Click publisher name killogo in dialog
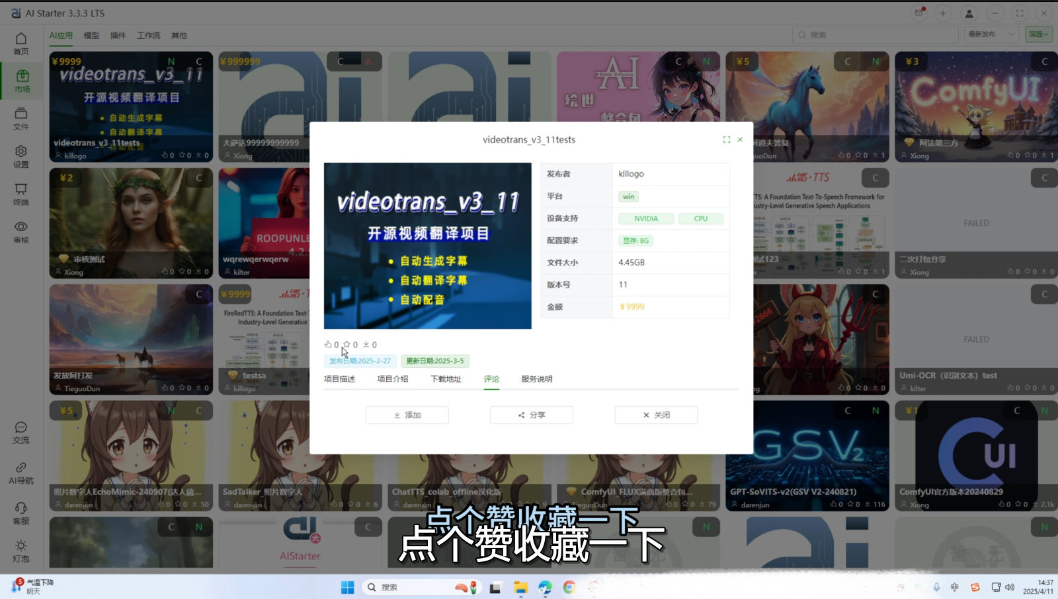 click(631, 174)
